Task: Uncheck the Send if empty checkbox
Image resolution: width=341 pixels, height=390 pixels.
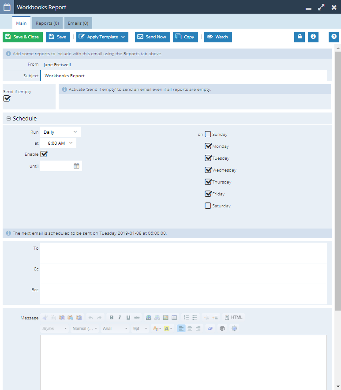Action: tap(7, 98)
